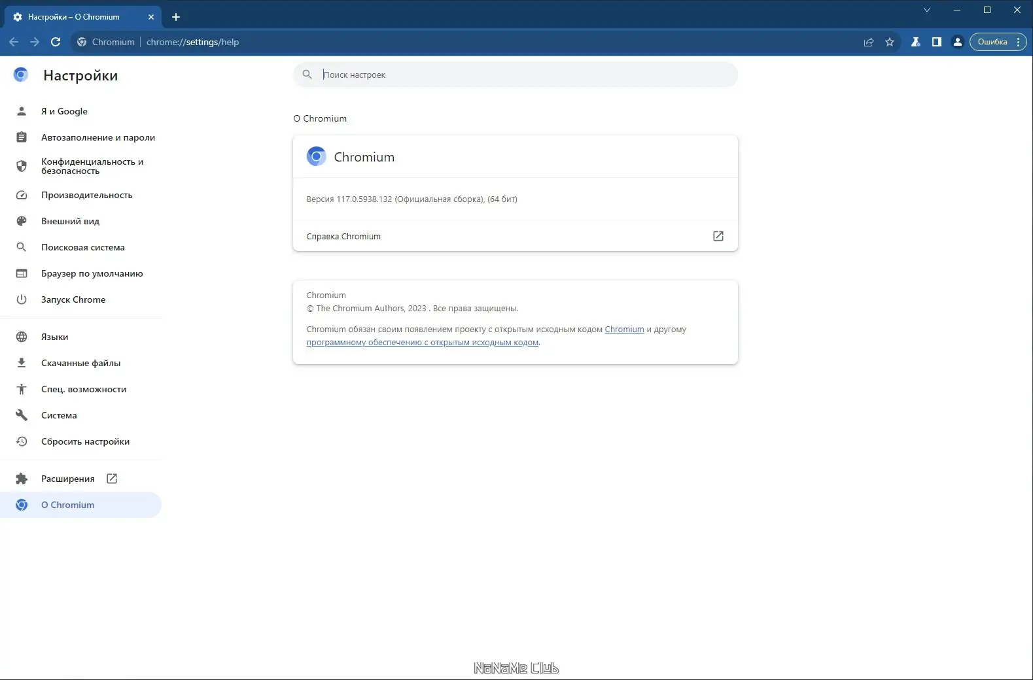Bookmark this page with the star icon

tap(890, 42)
